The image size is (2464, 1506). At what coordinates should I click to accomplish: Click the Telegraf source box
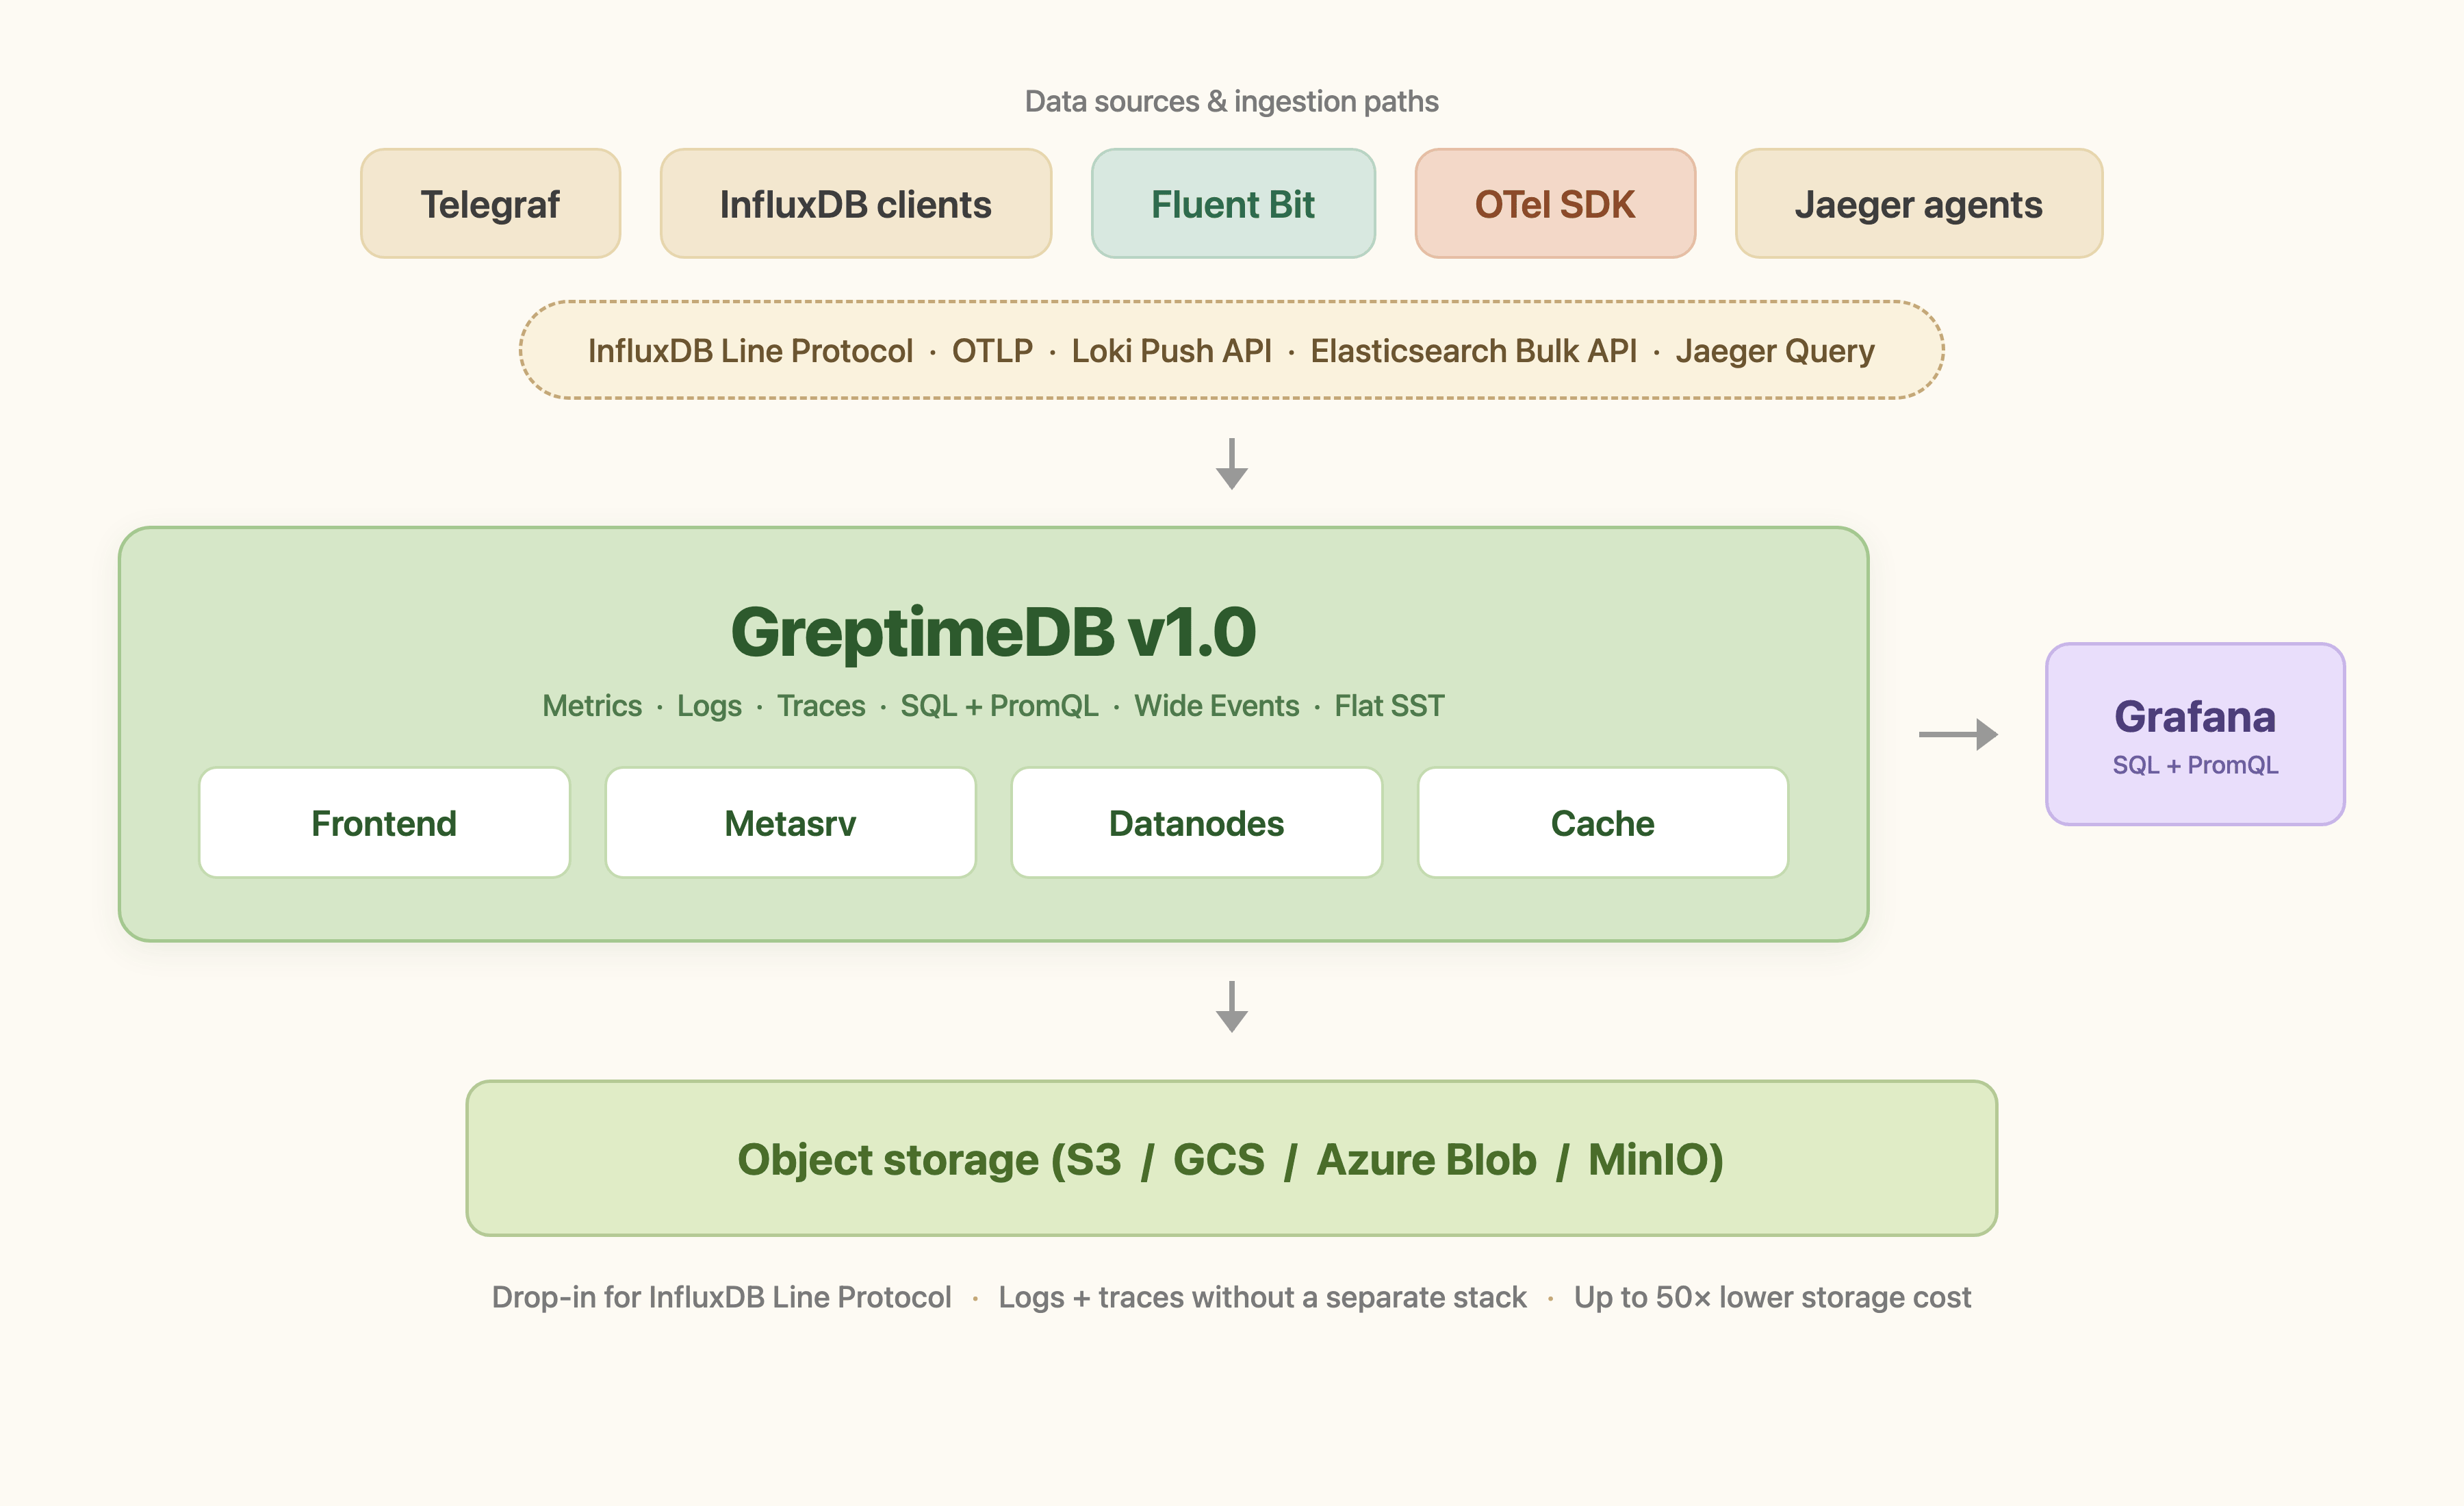pyautogui.click(x=490, y=204)
